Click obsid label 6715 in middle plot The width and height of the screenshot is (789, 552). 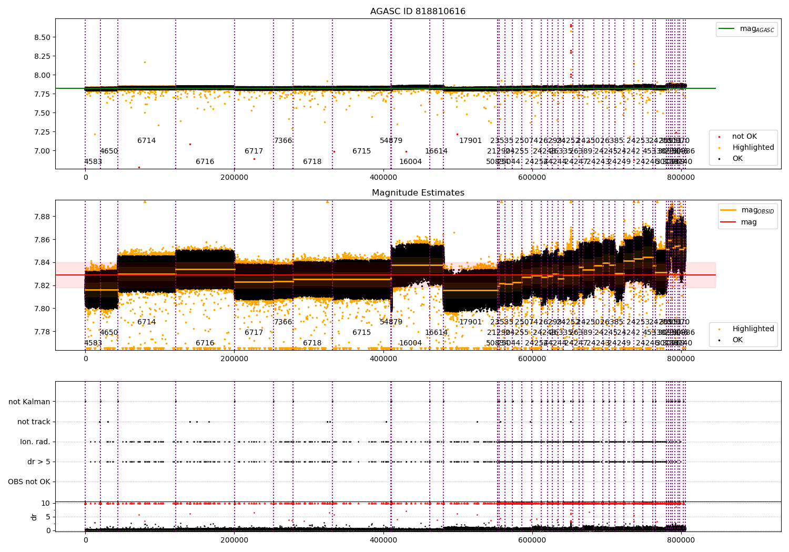point(362,333)
